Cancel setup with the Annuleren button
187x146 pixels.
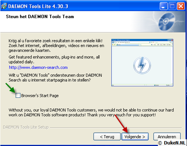167,137
